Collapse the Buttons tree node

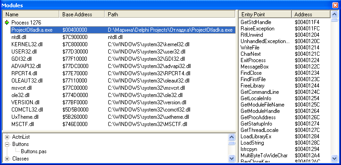(x=7, y=144)
